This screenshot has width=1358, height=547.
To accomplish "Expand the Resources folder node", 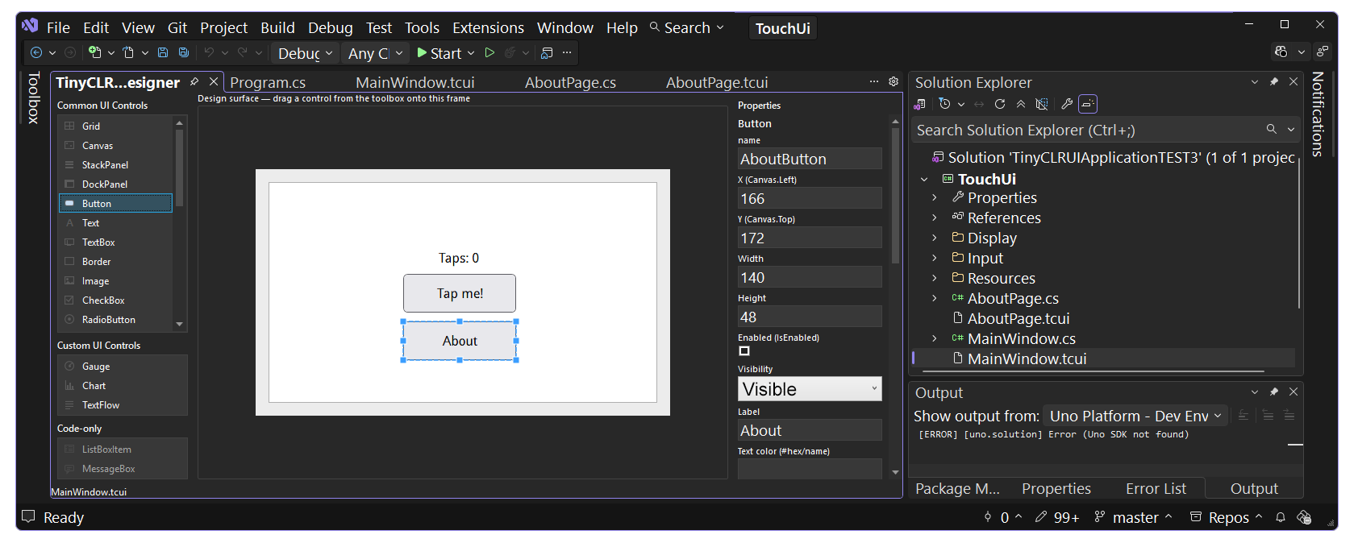I will 934,278.
